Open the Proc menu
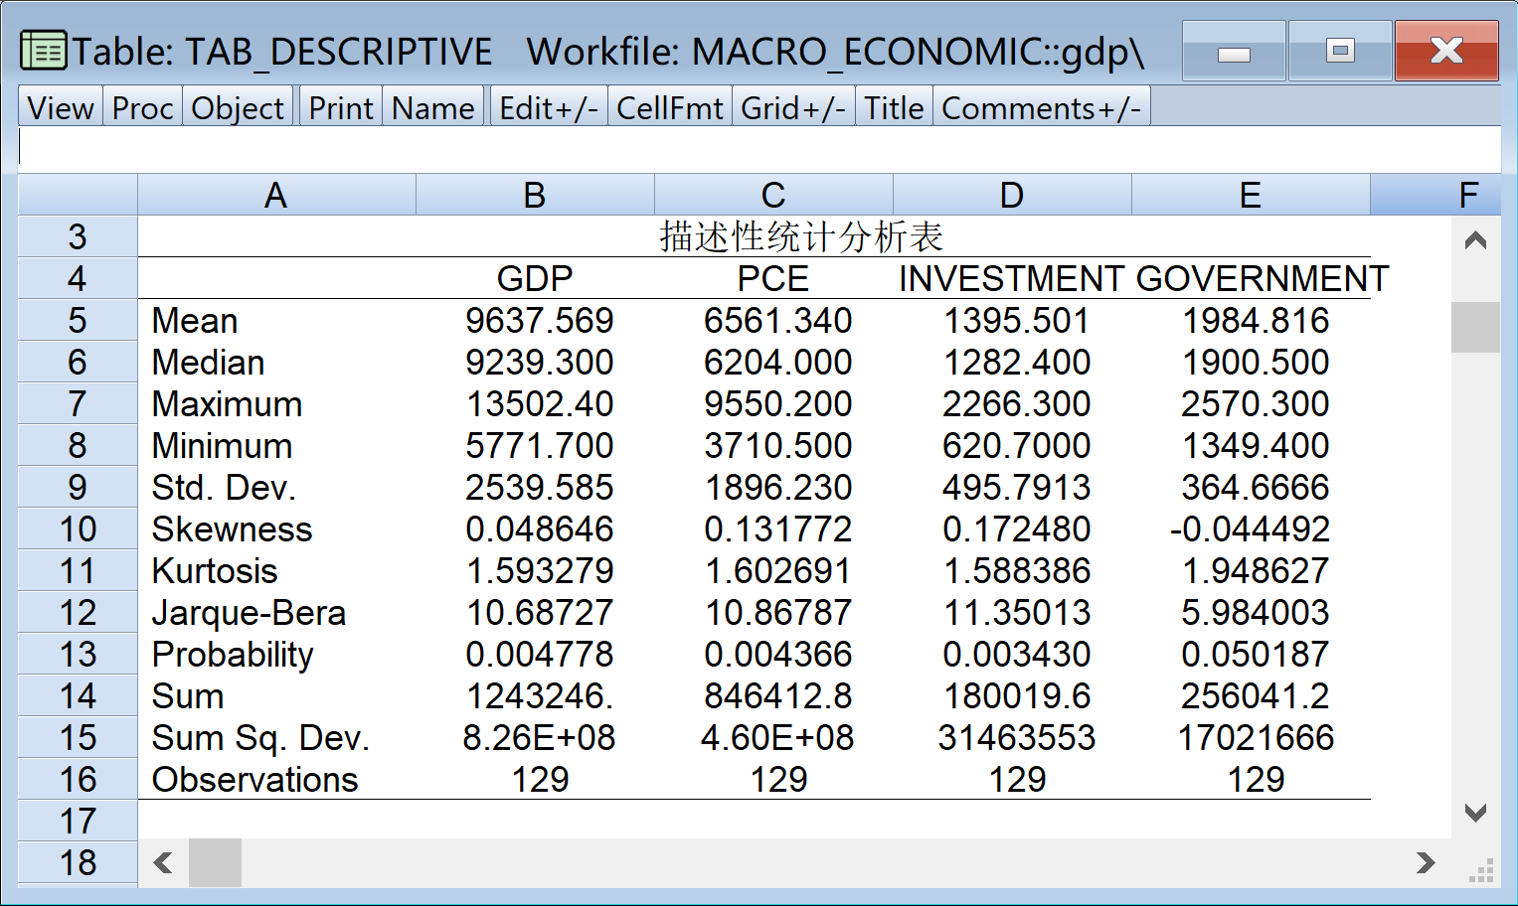 pos(142,107)
